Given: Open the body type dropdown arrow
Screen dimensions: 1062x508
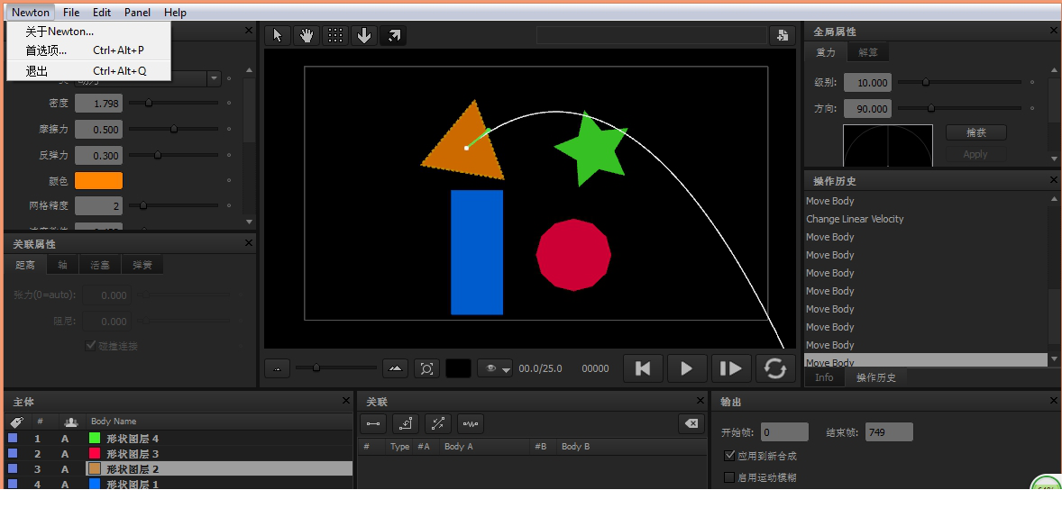Looking at the screenshot, I should 214,78.
